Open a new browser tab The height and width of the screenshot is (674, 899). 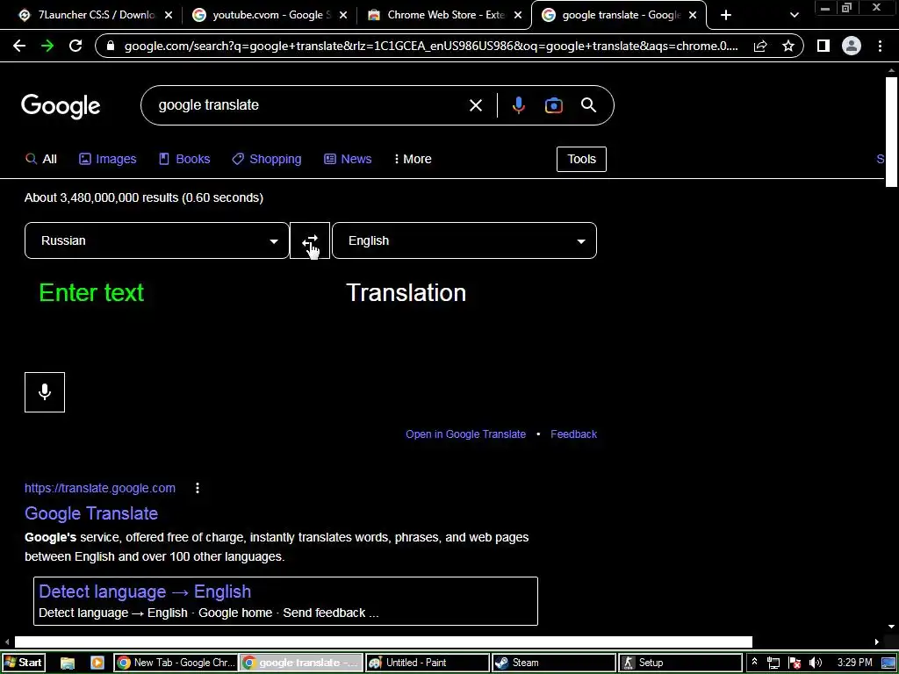(726, 16)
